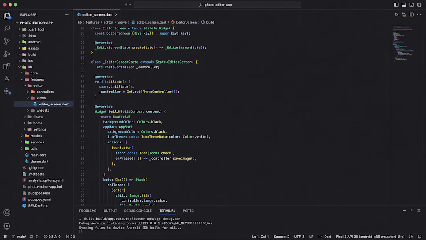Toggle the bottom panel layout icon
The width and height of the screenshot is (426, 240).
pyautogui.click(x=404, y=5)
